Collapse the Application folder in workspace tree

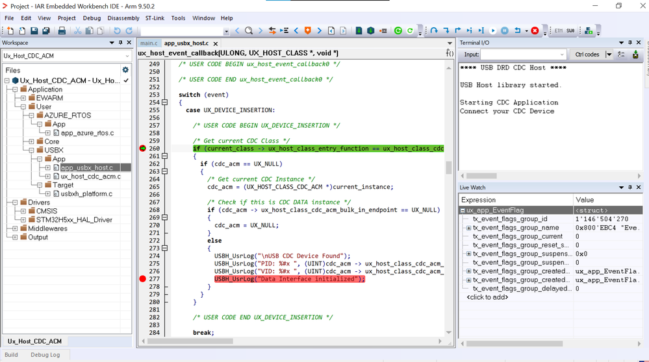click(x=15, y=90)
